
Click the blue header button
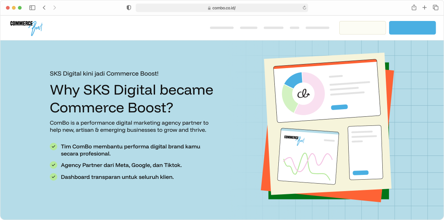tap(412, 28)
